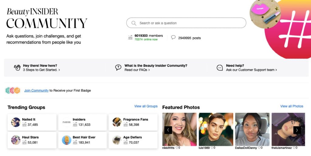Click the Best Hair Ever group name

click(x=84, y=137)
